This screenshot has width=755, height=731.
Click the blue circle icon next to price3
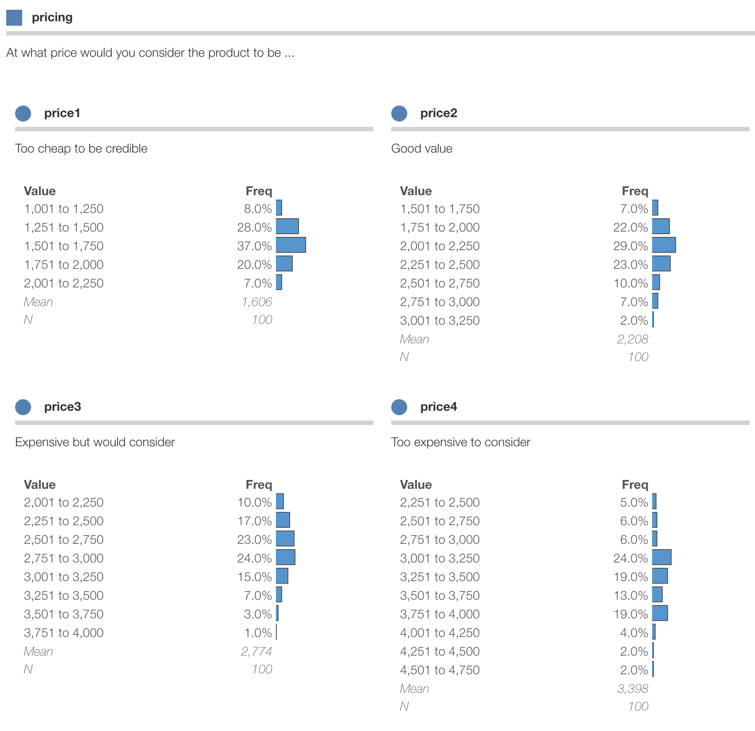[x=23, y=407]
